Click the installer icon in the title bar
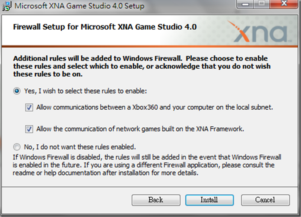Image resolution: width=301 pixels, height=217 pixels. click(x=7, y=6)
